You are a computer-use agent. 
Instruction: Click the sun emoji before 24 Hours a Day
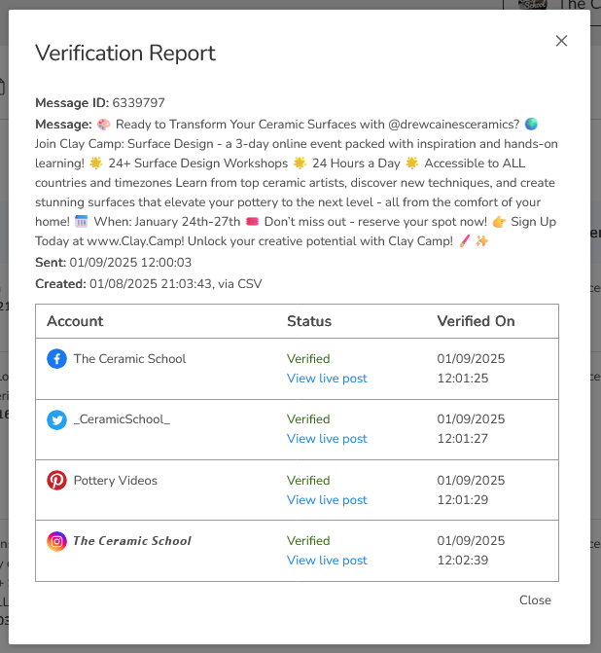click(x=300, y=163)
